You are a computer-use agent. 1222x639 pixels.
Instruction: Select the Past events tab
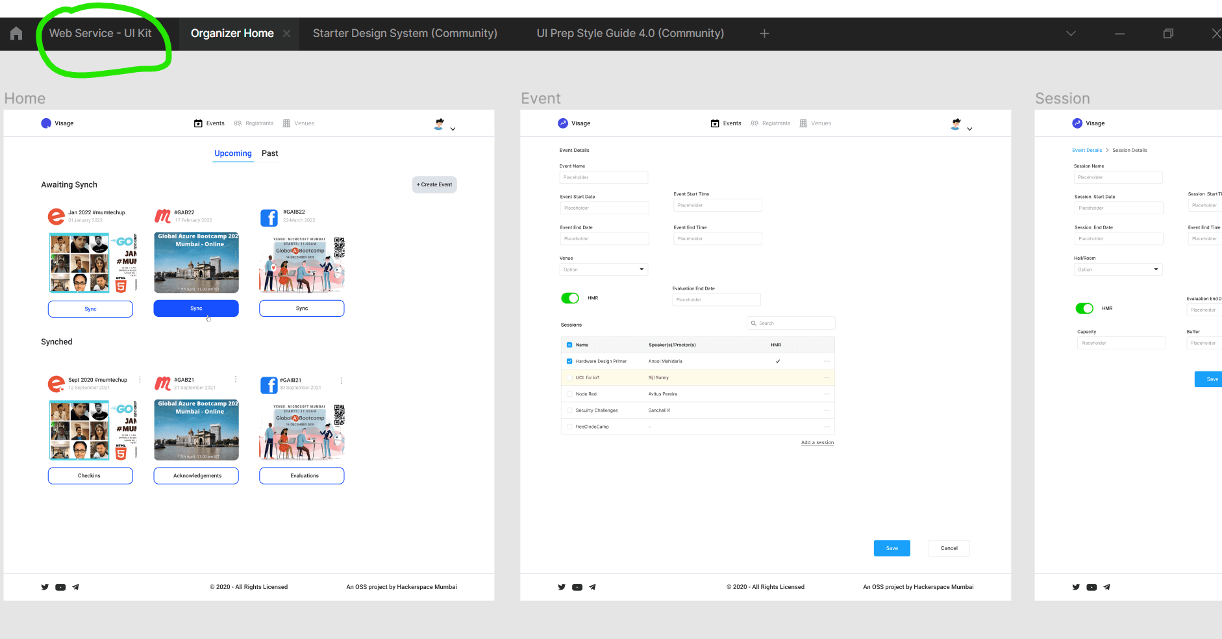click(269, 154)
